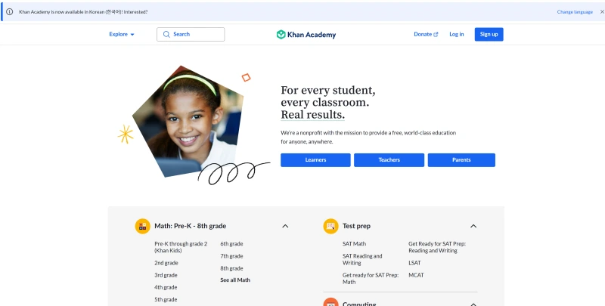The width and height of the screenshot is (605, 306).
Task: Open the 4th grade math course
Action: (166, 288)
